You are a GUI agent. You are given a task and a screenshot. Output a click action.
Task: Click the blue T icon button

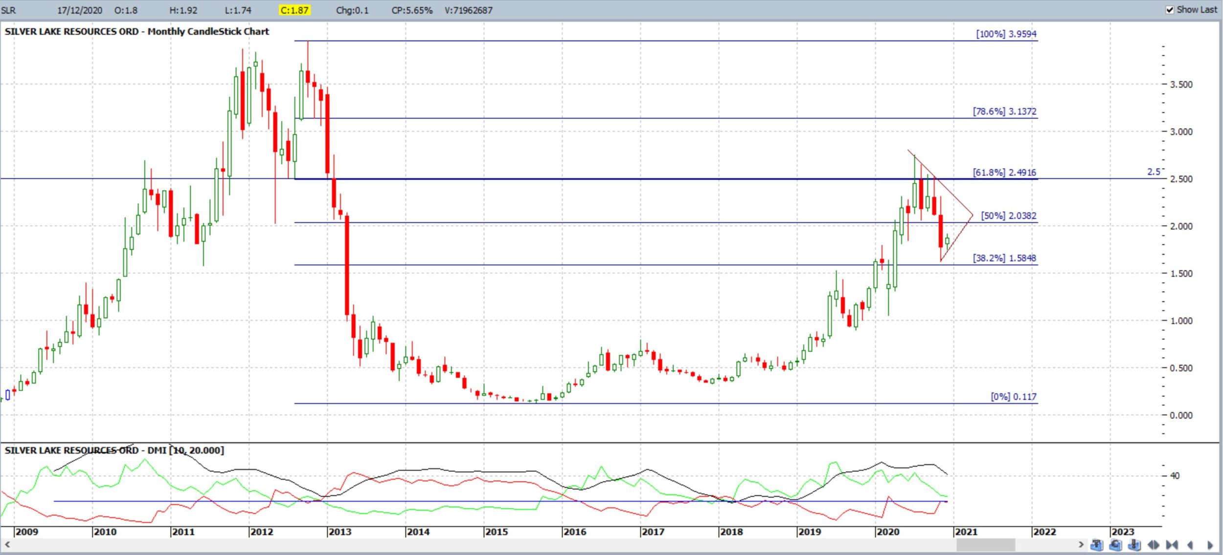coord(1096,545)
